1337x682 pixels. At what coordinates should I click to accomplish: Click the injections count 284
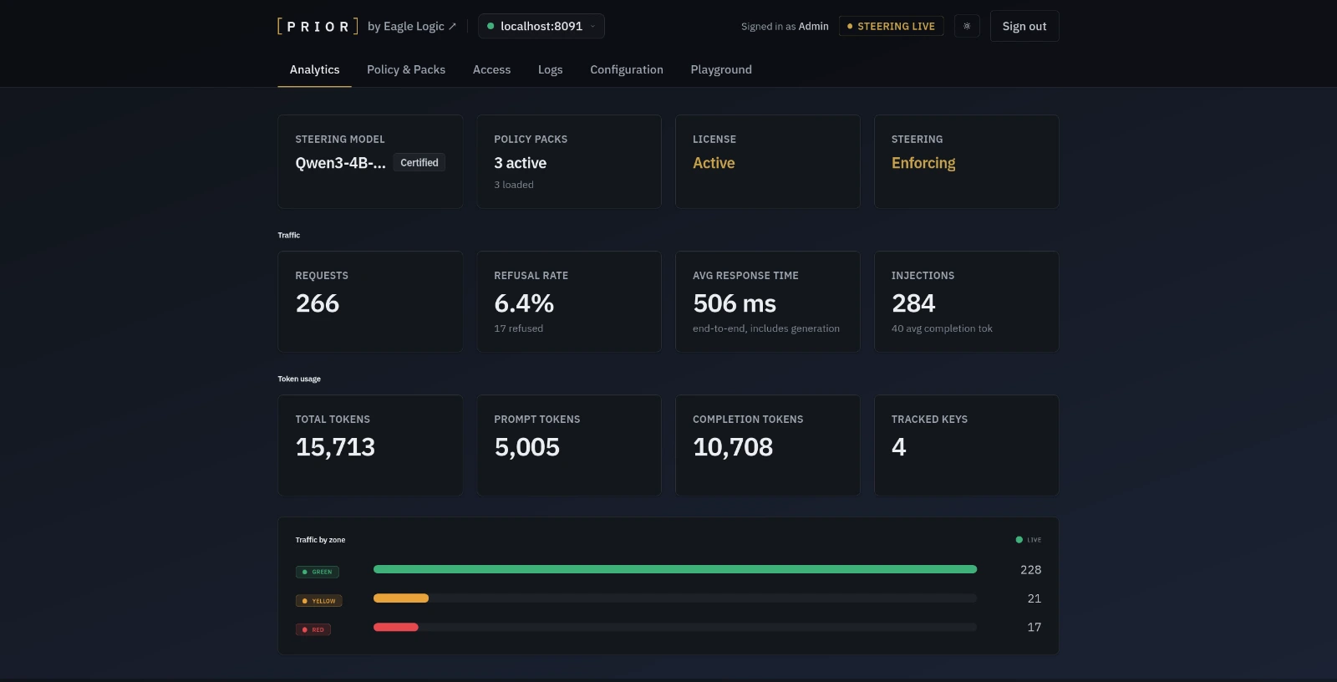pyautogui.click(x=913, y=303)
